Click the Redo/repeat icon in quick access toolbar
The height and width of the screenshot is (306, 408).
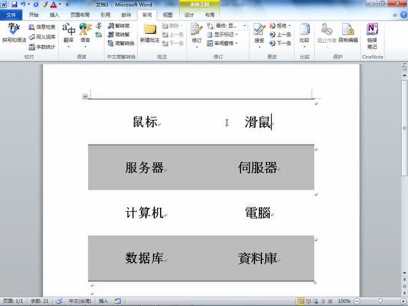pos(36,4)
